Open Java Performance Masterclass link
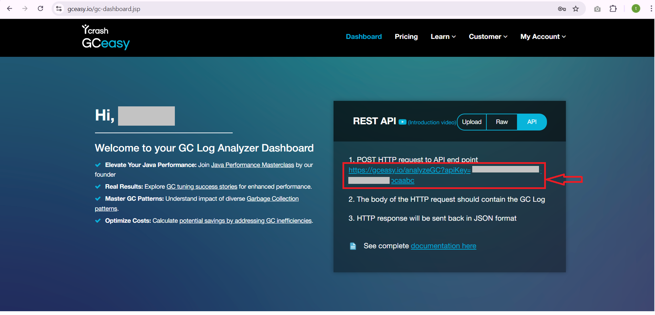Screen dimensions: 655x315 click(253, 165)
